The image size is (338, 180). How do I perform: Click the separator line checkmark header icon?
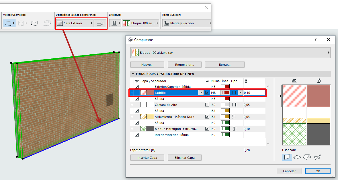click(x=137, y=81)
